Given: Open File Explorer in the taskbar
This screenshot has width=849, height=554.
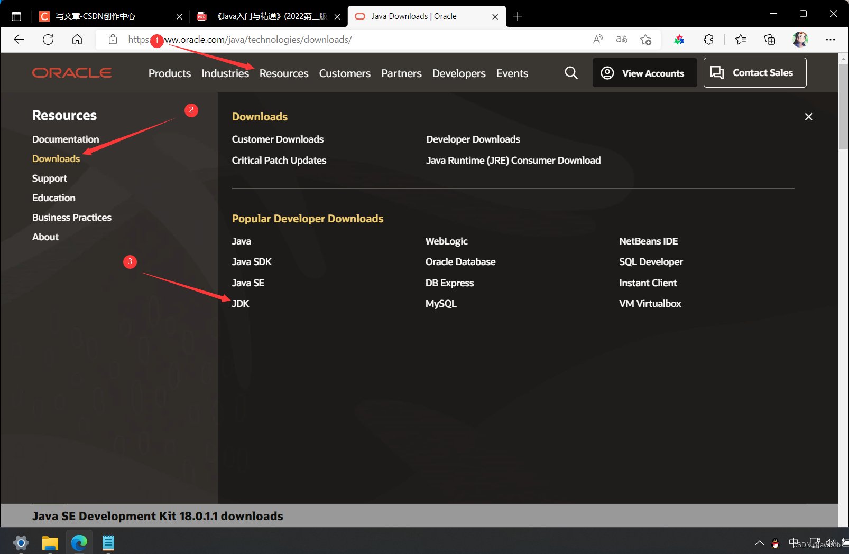Looking at the screenshot, I should tap(50, 543).
